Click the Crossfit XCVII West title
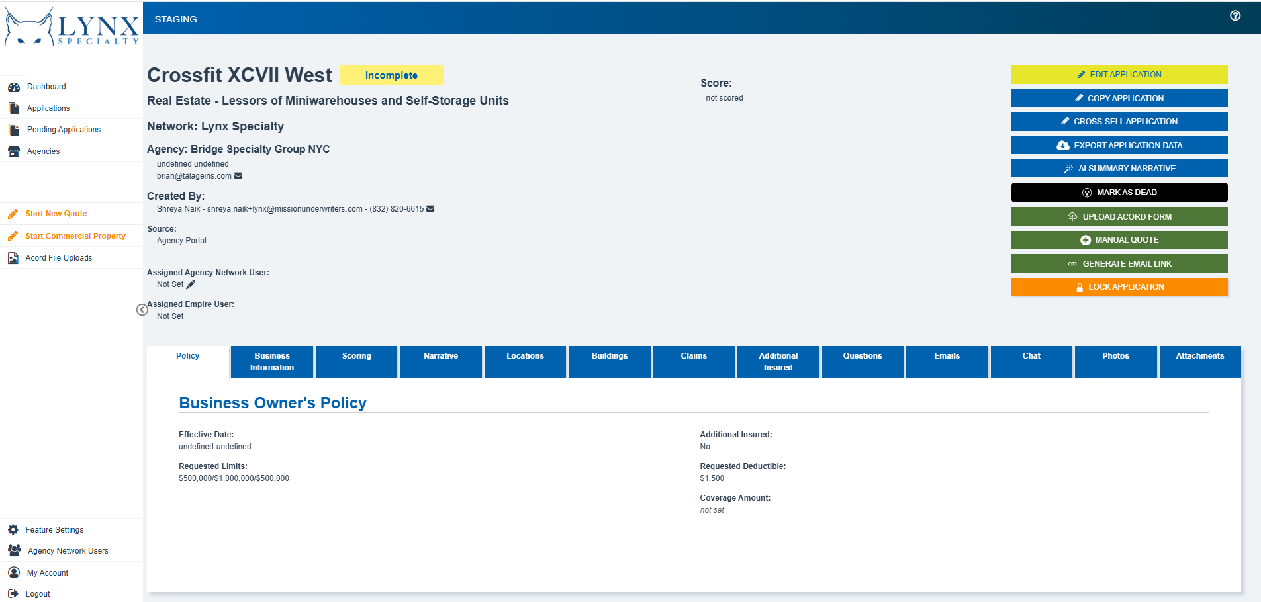Viewport: 1261px width, 602px height. click(240, 75)
